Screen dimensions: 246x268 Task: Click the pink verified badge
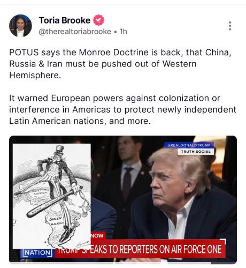click(x=98, y=20)
